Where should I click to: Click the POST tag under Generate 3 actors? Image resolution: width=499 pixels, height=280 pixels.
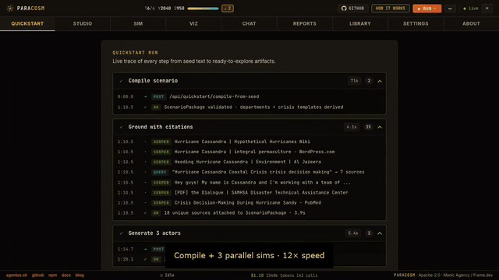[x=158, y=249]
